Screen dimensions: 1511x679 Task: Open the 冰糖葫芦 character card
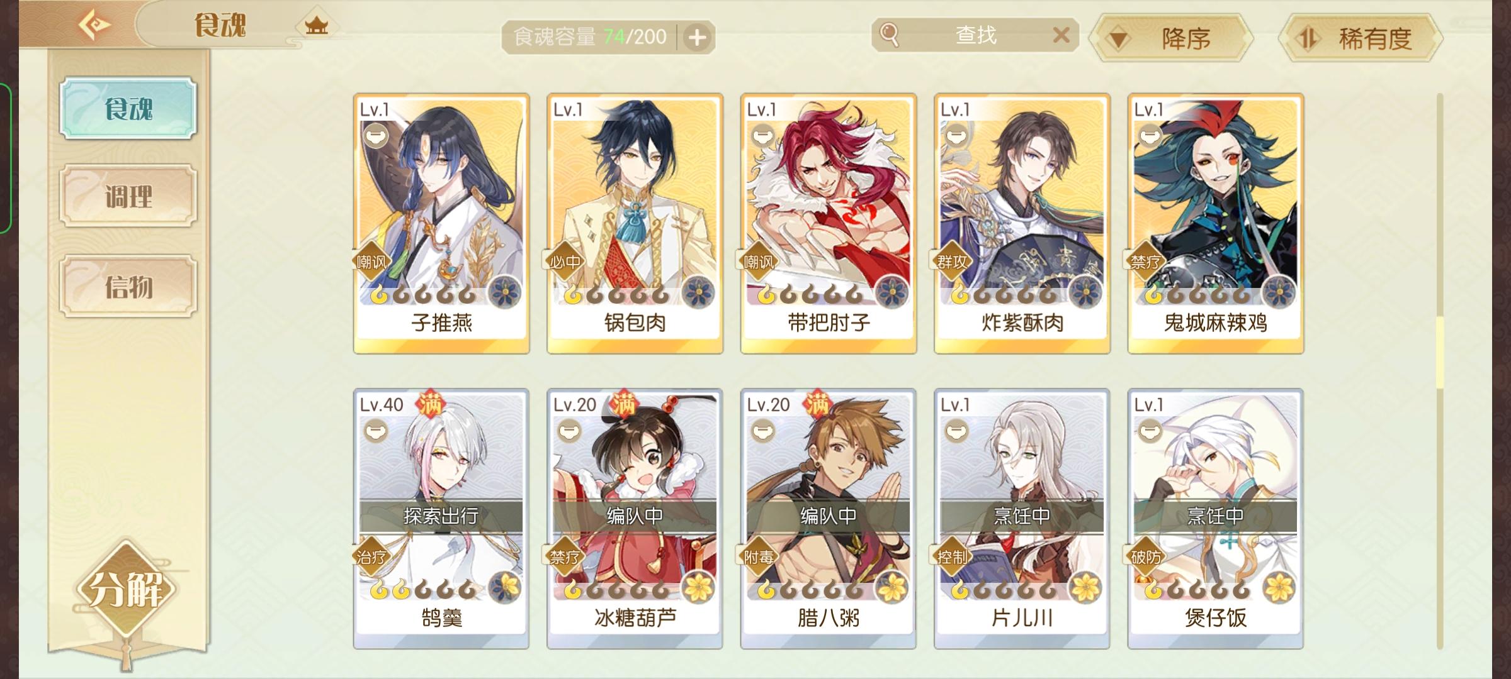635,519
